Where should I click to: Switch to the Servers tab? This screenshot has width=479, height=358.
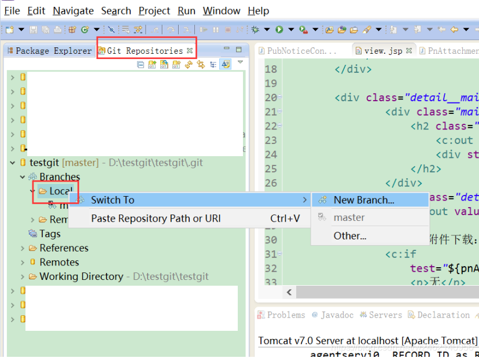(x=381, y=315)
